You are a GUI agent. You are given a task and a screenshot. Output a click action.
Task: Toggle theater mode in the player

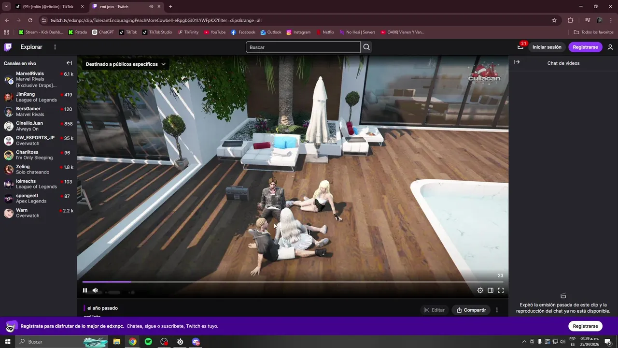tap(491, 290)
